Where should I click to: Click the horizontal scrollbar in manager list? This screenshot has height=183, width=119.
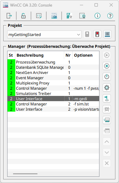click(x=25, y=174)
